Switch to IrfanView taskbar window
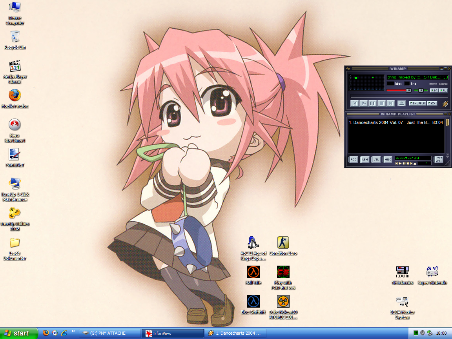Image resolution: width=452 pixels, height=339 pixels. pyautogui.click(x=173, y=333)
